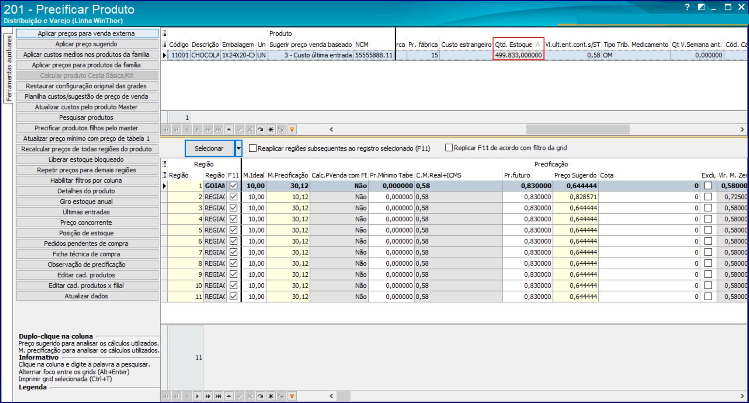Check the Exclu box in region 4 row

click(708, 219)
